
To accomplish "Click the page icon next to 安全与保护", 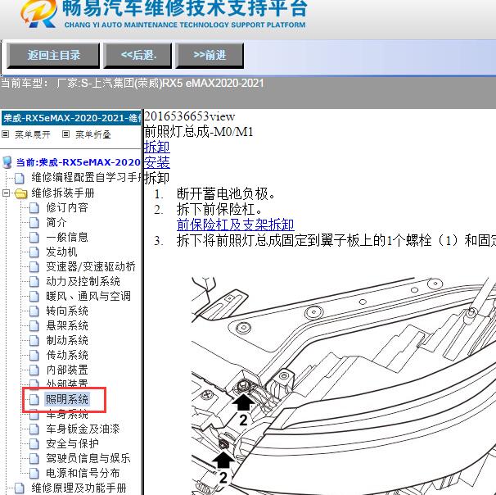I will coord(34,444).
